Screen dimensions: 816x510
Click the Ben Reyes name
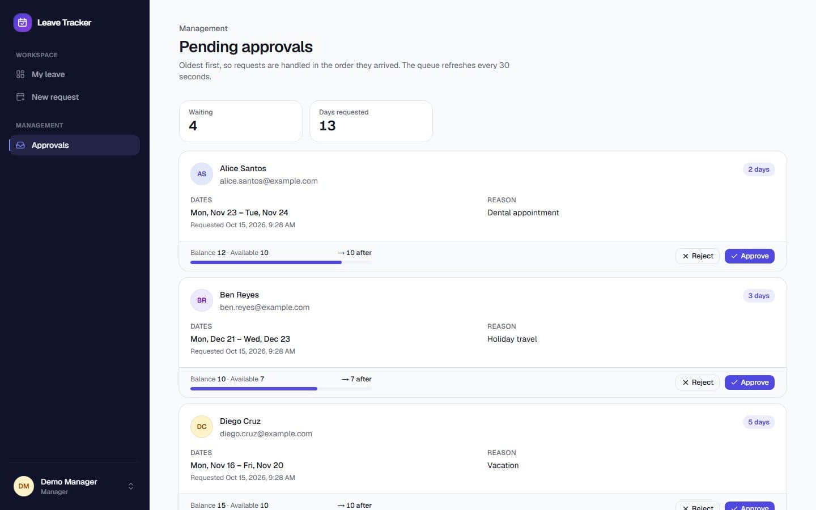[x=239, y=295]
